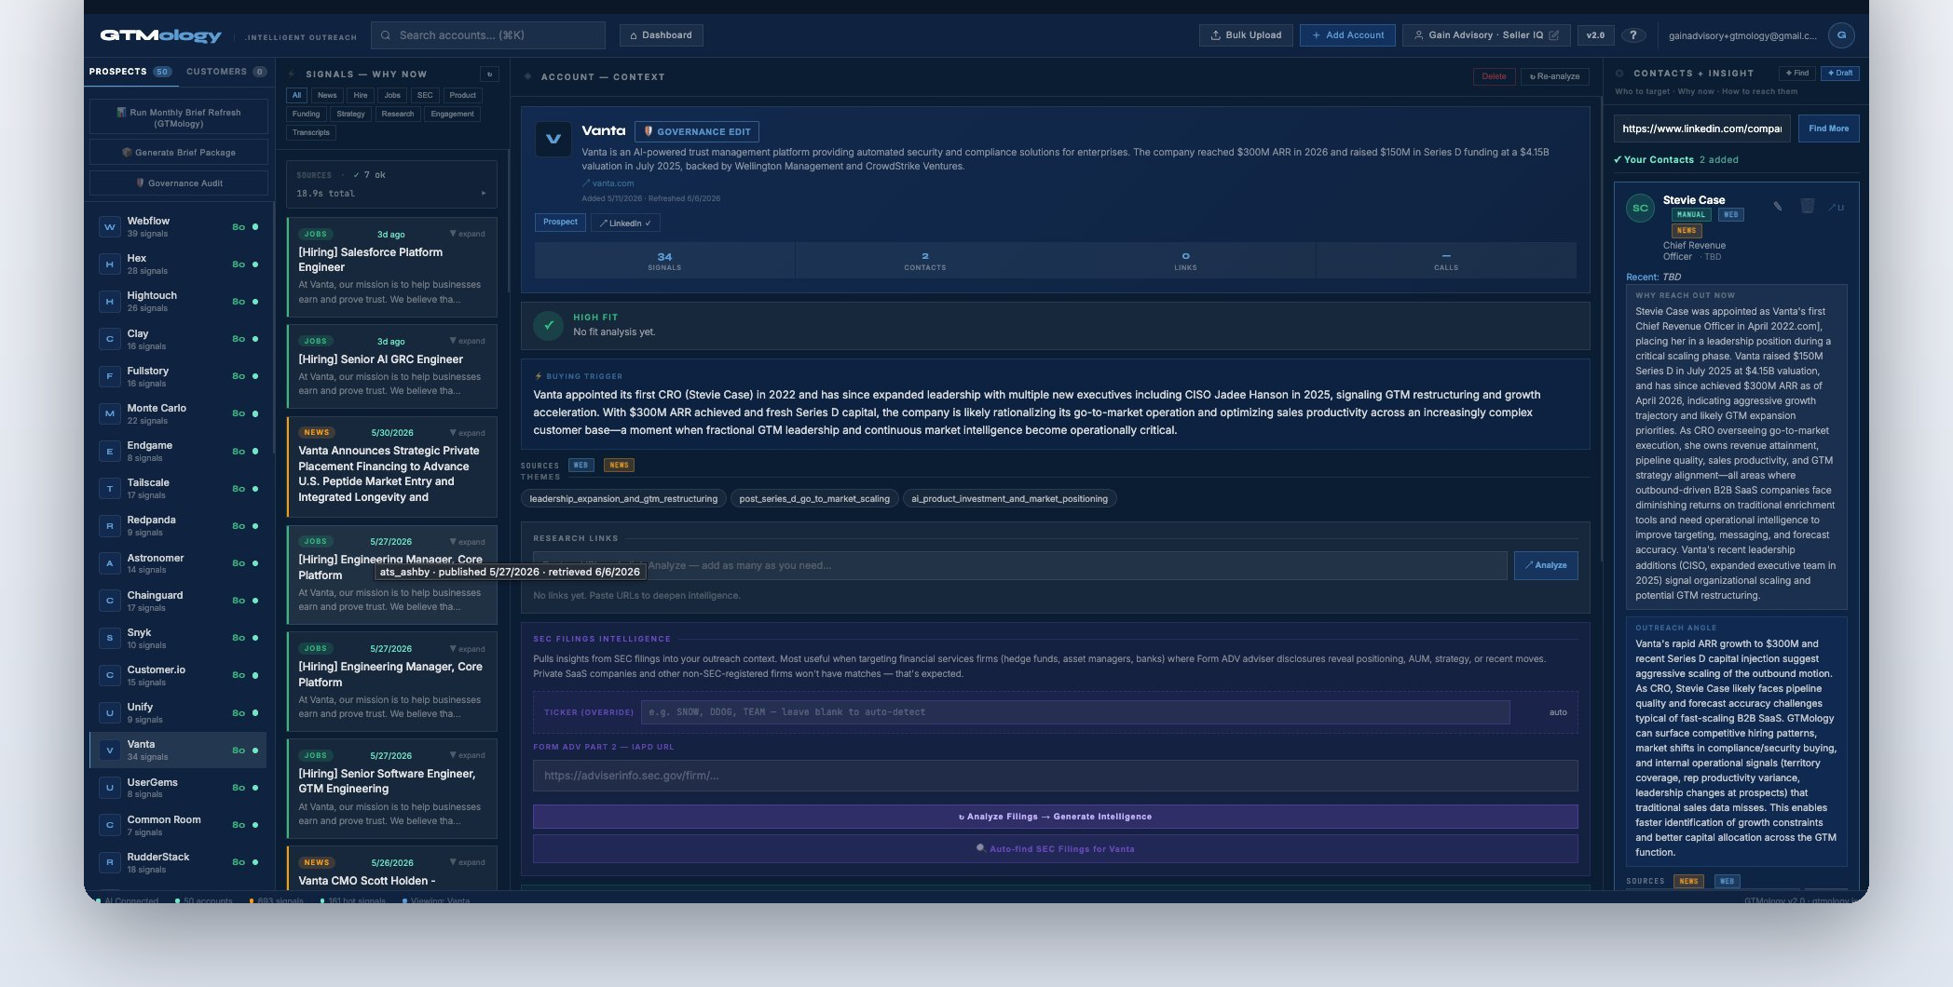
Task: Click the GTMology logo
Action: (x=160, y=35)
